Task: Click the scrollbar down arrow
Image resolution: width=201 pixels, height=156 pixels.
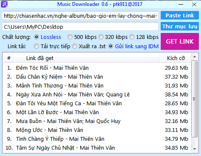Action: (x=195, y=149)
